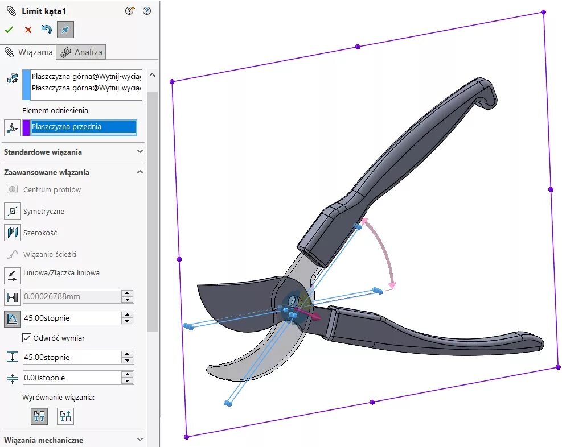Undo the last mate with the blue arrow
Image resolution: width=562 pixels, height=447 pixels.
(47, 30)
